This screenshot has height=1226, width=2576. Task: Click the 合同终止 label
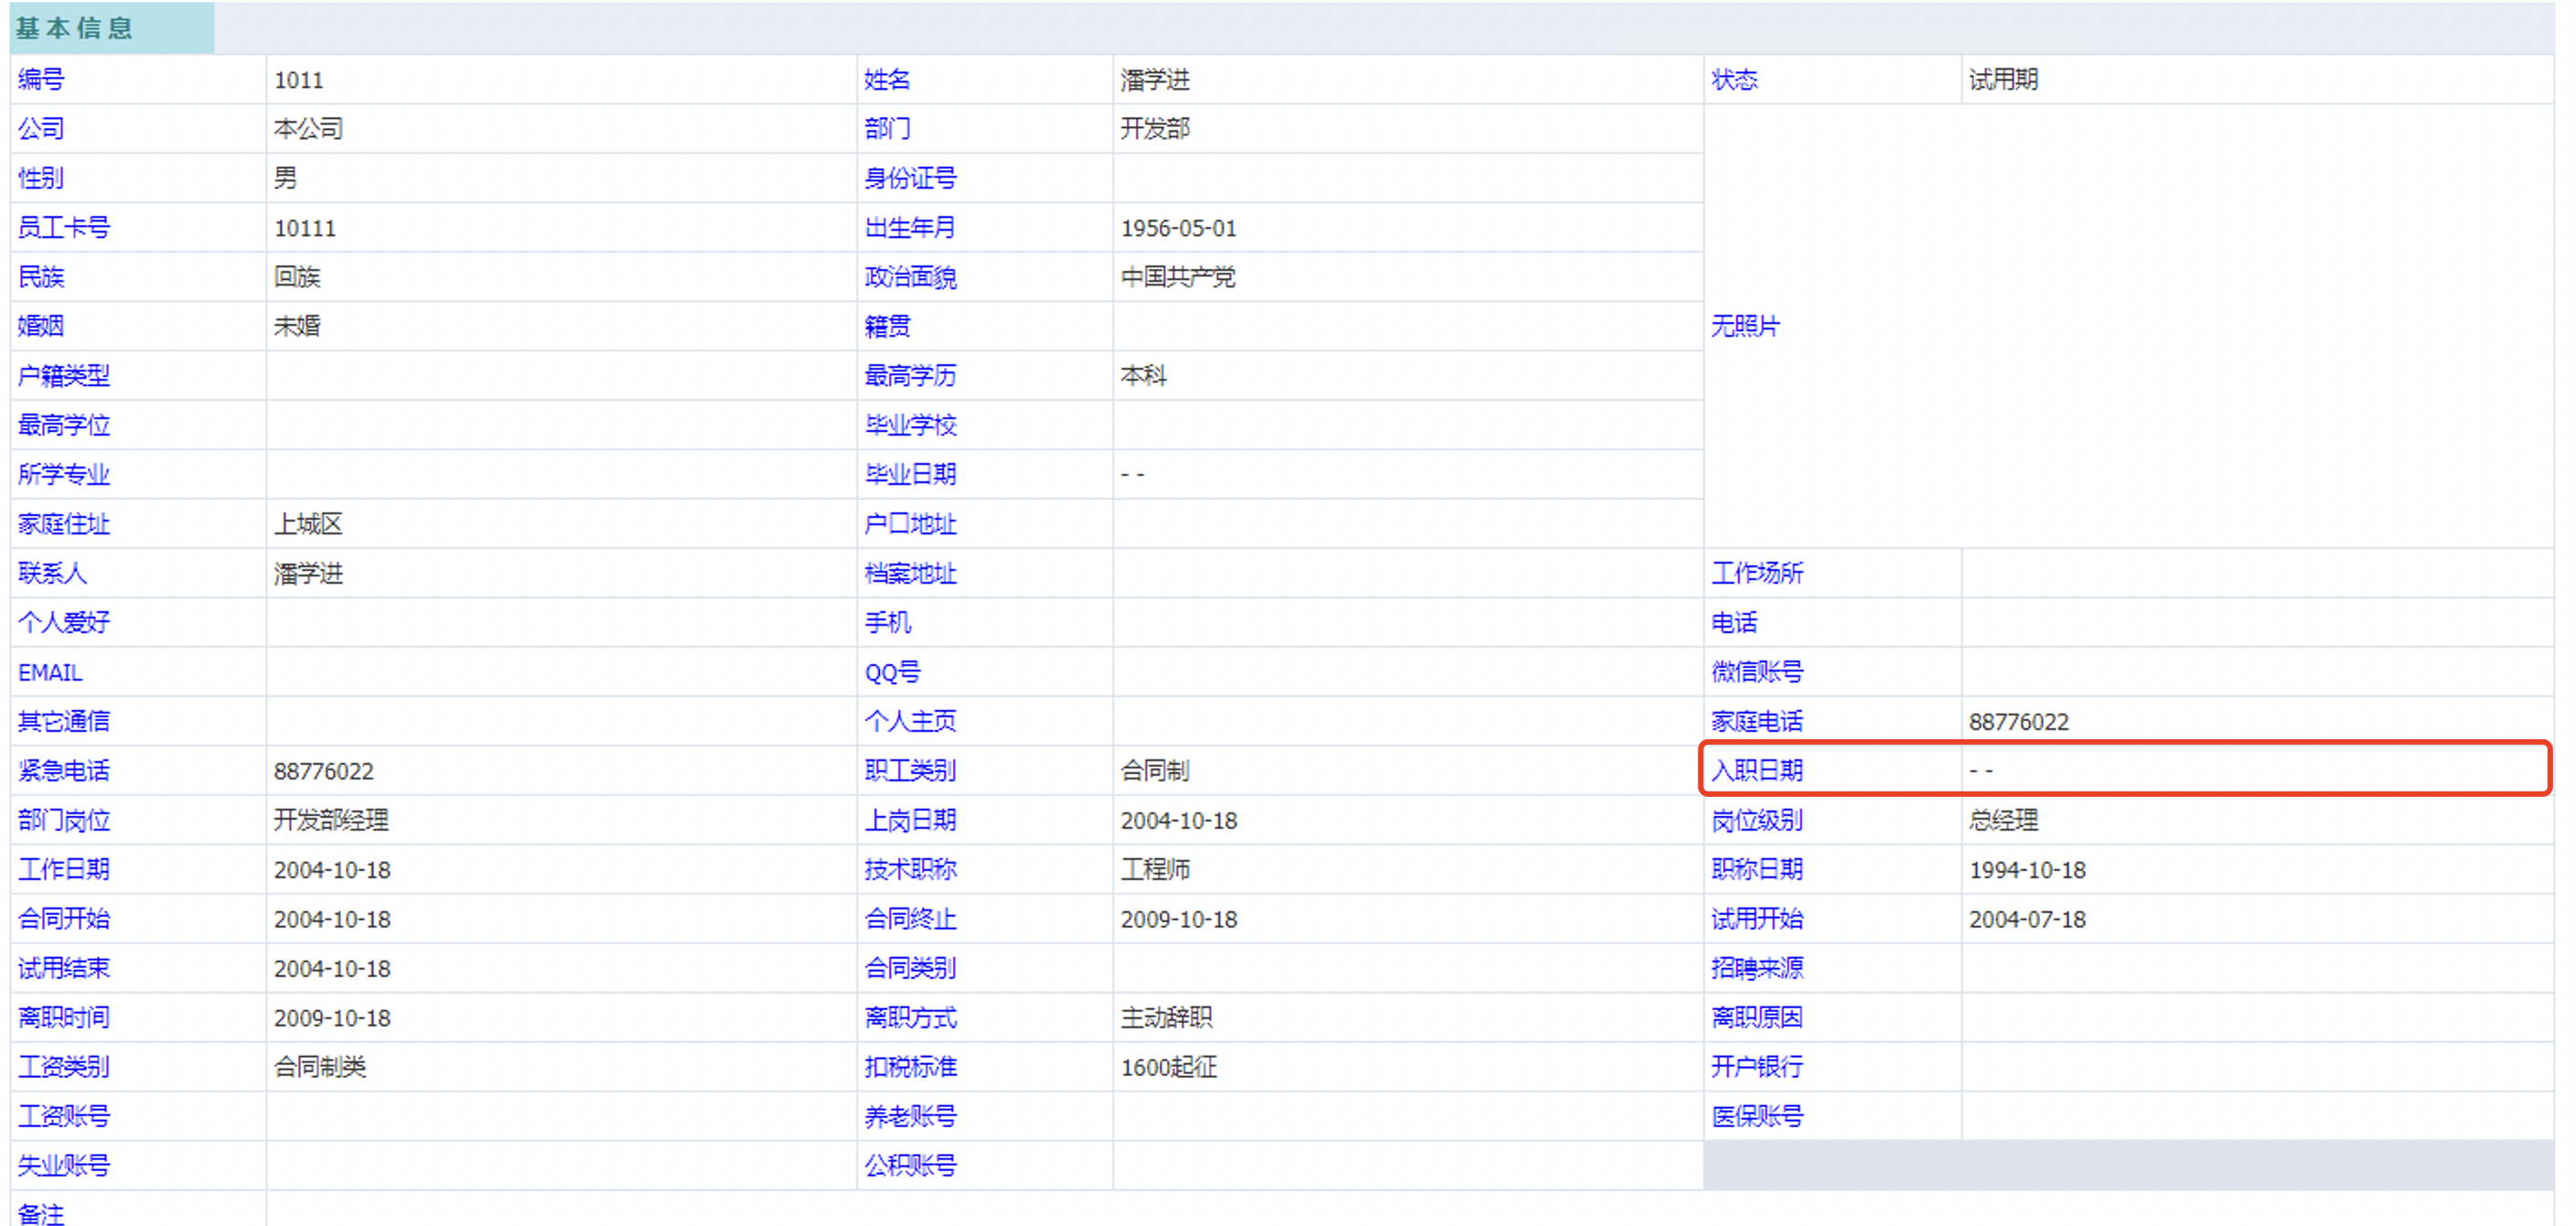pyautogui.click(x=909, y=919)
